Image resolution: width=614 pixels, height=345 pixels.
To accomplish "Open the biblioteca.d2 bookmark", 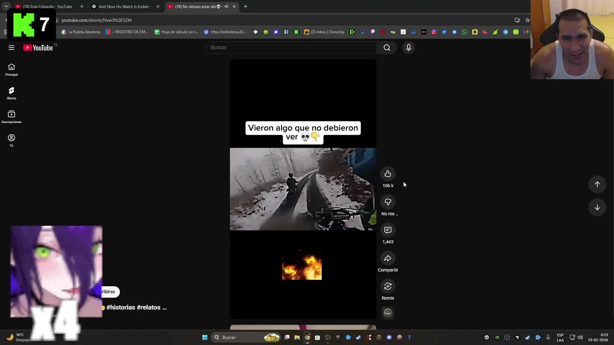I will pyautogui.click(x=225, y=32).
